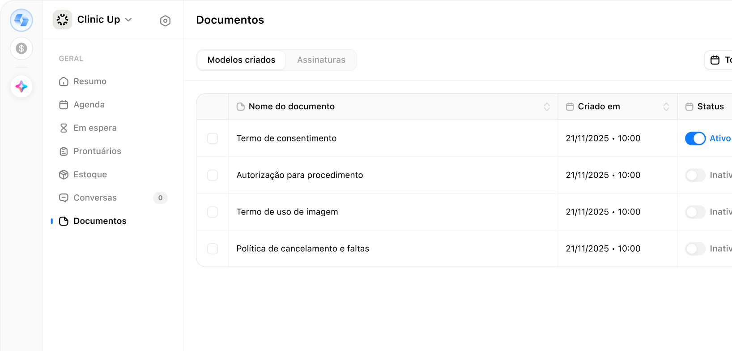Turn off the Ativo toggle for Termo de consentimento
The image size is (732, 351).
695,138
